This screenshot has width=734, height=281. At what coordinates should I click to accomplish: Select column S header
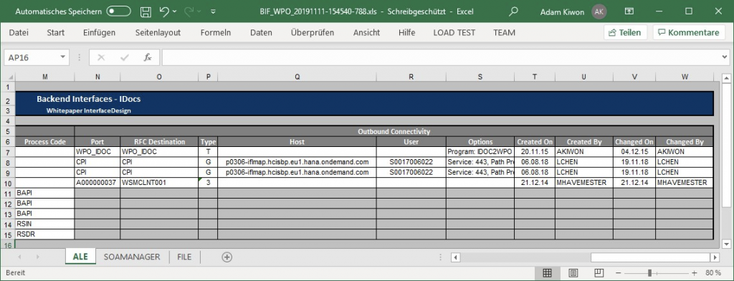tap(480, 77)
